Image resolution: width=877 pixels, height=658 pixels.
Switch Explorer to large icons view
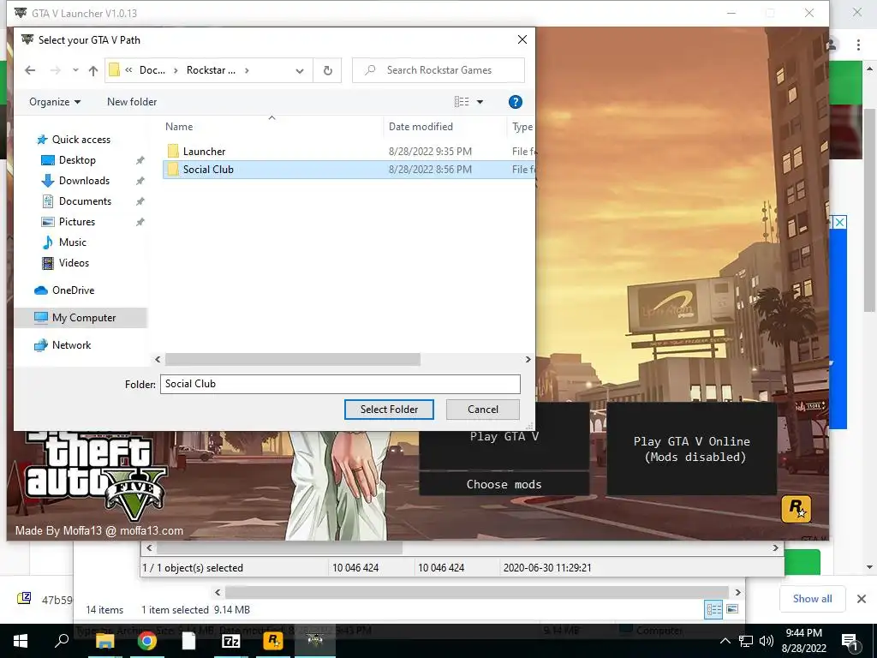732,609
